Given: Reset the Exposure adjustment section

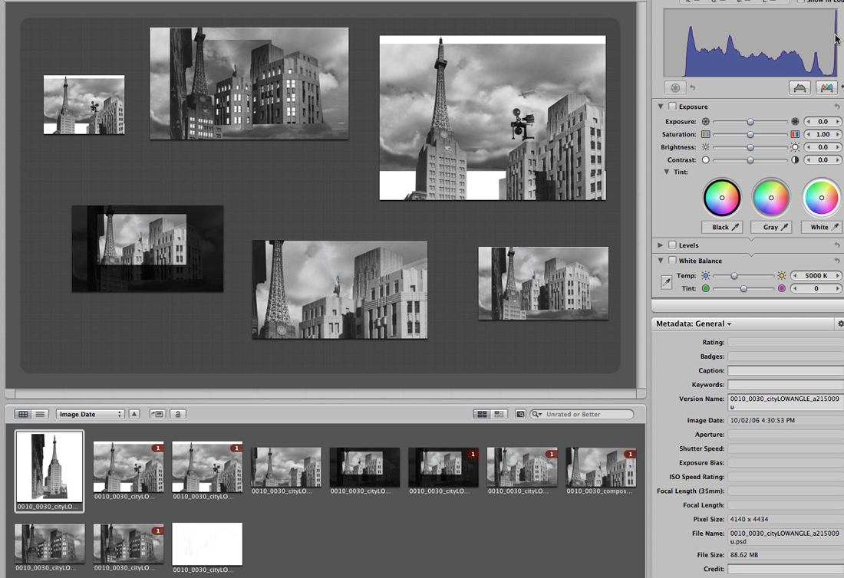Looking at the screenshot, I should [x=836, y=107].
